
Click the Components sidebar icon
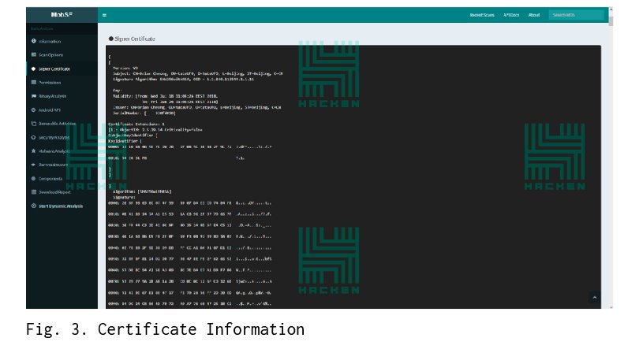coord(34,179)
